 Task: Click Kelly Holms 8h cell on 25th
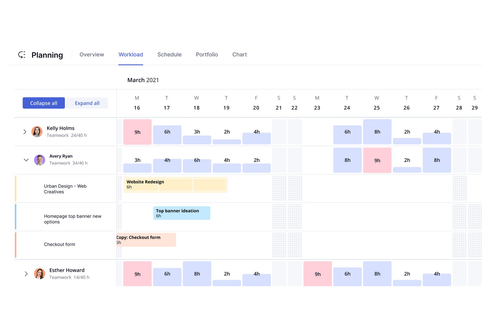[377, 132]
